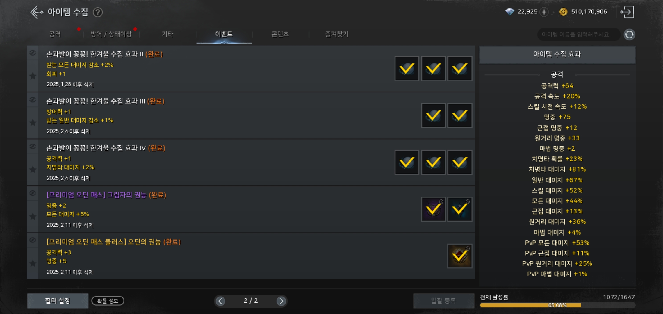
Task: Click the 확률 정보 button
Action: (108, 301)
